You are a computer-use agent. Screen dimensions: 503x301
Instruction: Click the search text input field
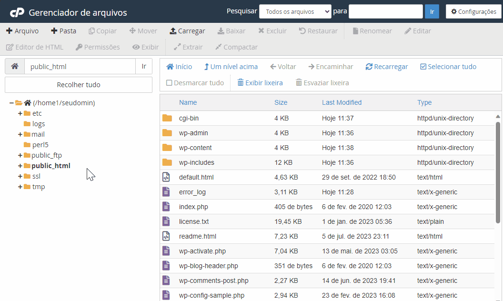(x=386, y=11)
